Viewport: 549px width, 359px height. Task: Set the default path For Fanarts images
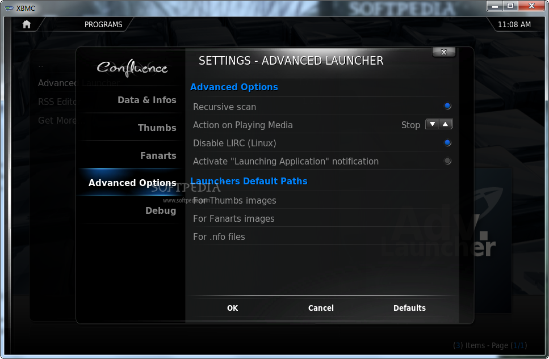(321, 219)
